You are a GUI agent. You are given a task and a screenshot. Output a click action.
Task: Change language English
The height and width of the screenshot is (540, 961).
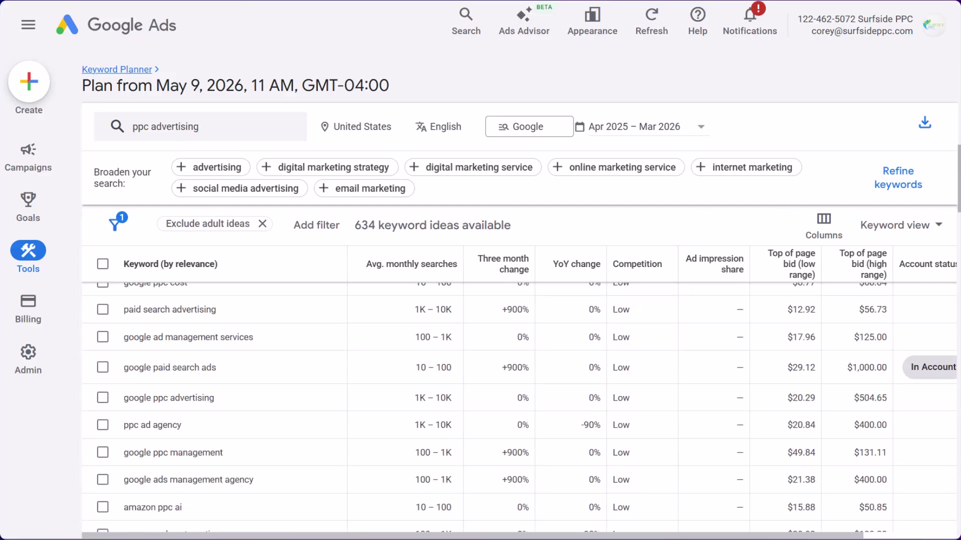(x=438, y=126)
